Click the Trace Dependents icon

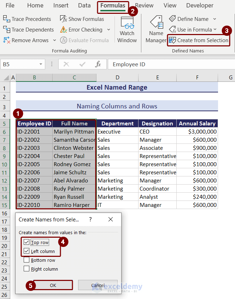pyautogui.click(x=6, y=29)
